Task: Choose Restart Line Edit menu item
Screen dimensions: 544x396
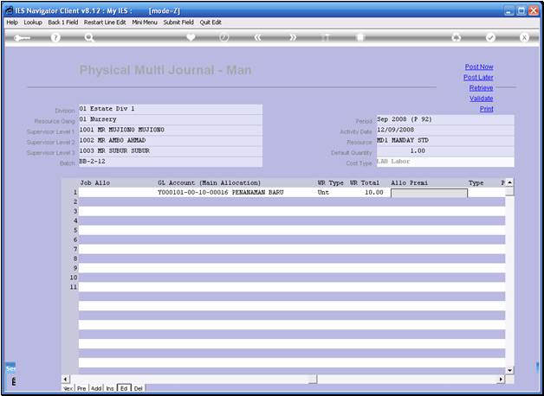Action: pyautogui.click(x=105, y=22)
